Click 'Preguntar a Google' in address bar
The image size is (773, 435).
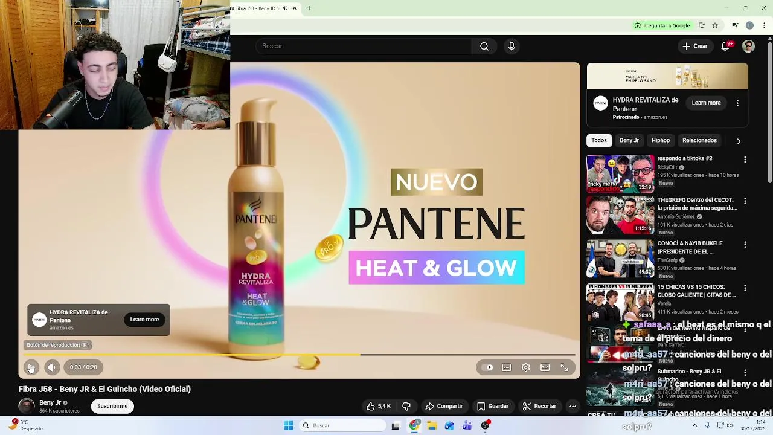[x=662, y=25]
